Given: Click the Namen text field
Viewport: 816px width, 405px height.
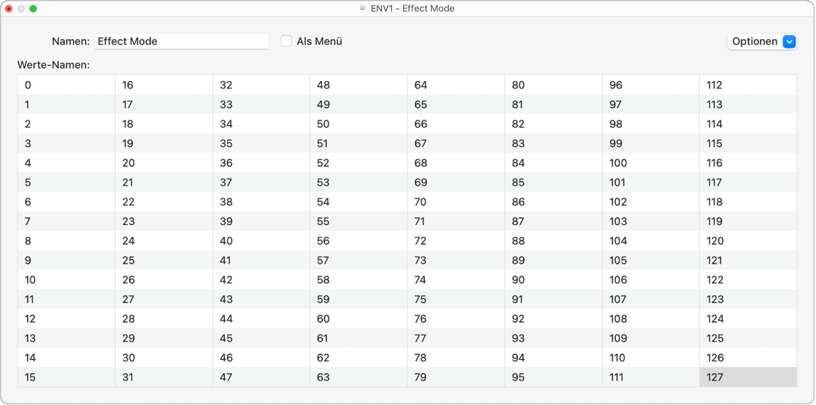Looking at the screenshot, I should coord(181,41).
